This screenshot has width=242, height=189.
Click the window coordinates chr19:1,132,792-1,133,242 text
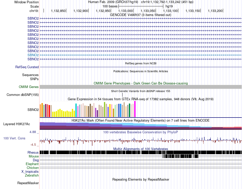click(x=167, y=2)
